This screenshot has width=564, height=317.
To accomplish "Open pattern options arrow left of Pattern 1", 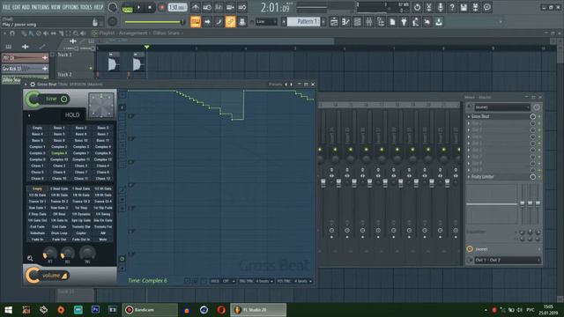I will tap(284, 22).
